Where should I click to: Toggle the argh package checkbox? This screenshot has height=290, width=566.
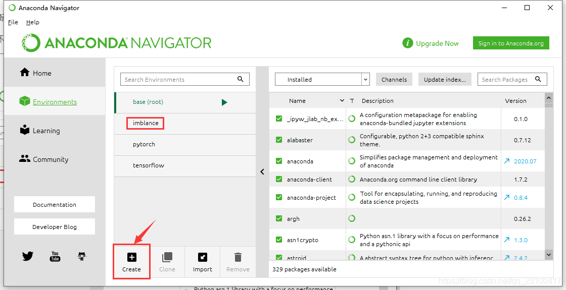[x=278, y=218]
